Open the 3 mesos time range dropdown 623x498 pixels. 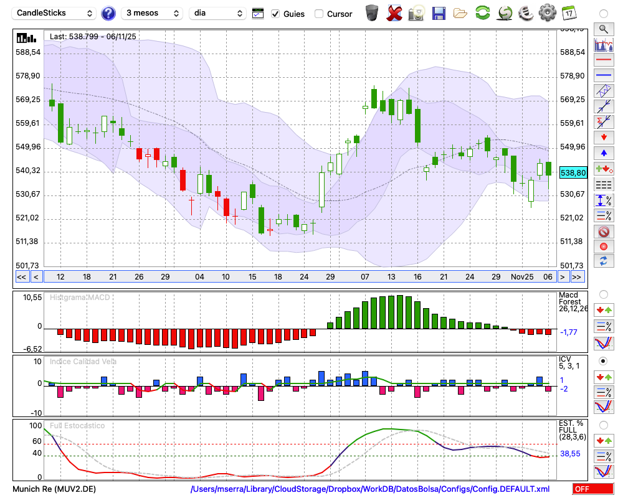tap(152, 13)
